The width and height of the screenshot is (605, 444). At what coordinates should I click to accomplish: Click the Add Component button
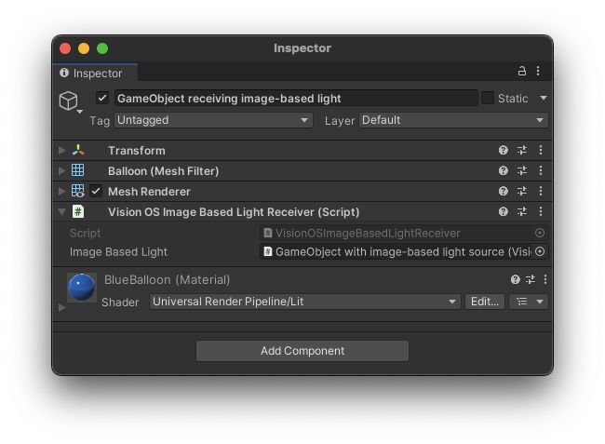[302, 351]
